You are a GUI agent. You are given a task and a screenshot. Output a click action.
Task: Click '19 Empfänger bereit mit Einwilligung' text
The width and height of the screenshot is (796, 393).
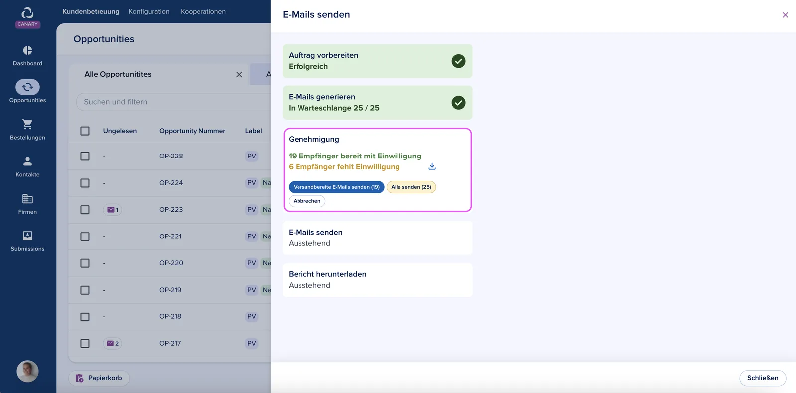click(x=355, y=156)
